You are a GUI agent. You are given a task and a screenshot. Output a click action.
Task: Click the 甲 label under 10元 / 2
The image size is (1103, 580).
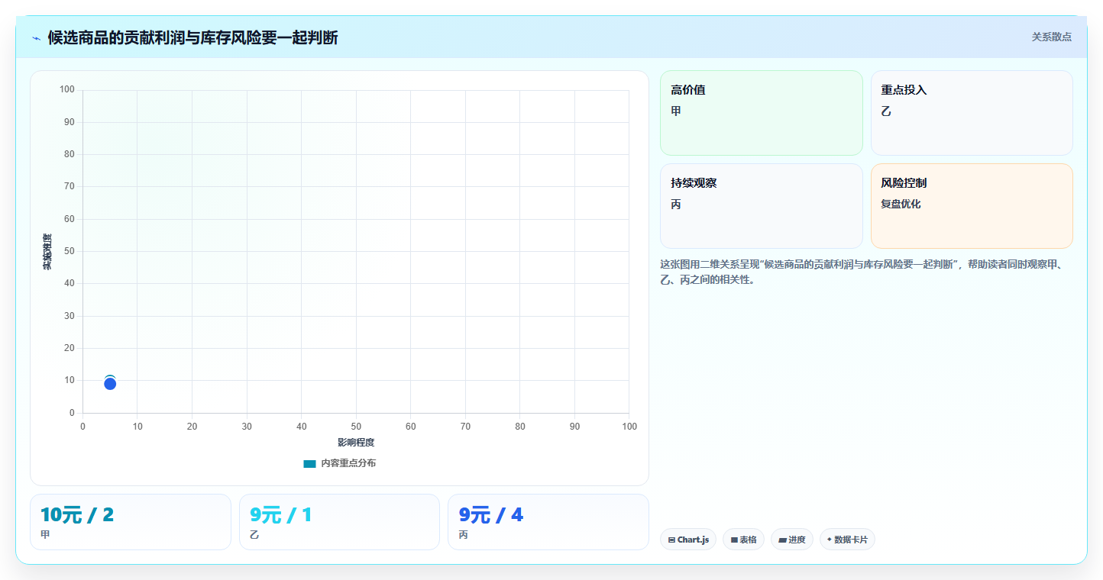pyautogui.click(x=45, y=535)
